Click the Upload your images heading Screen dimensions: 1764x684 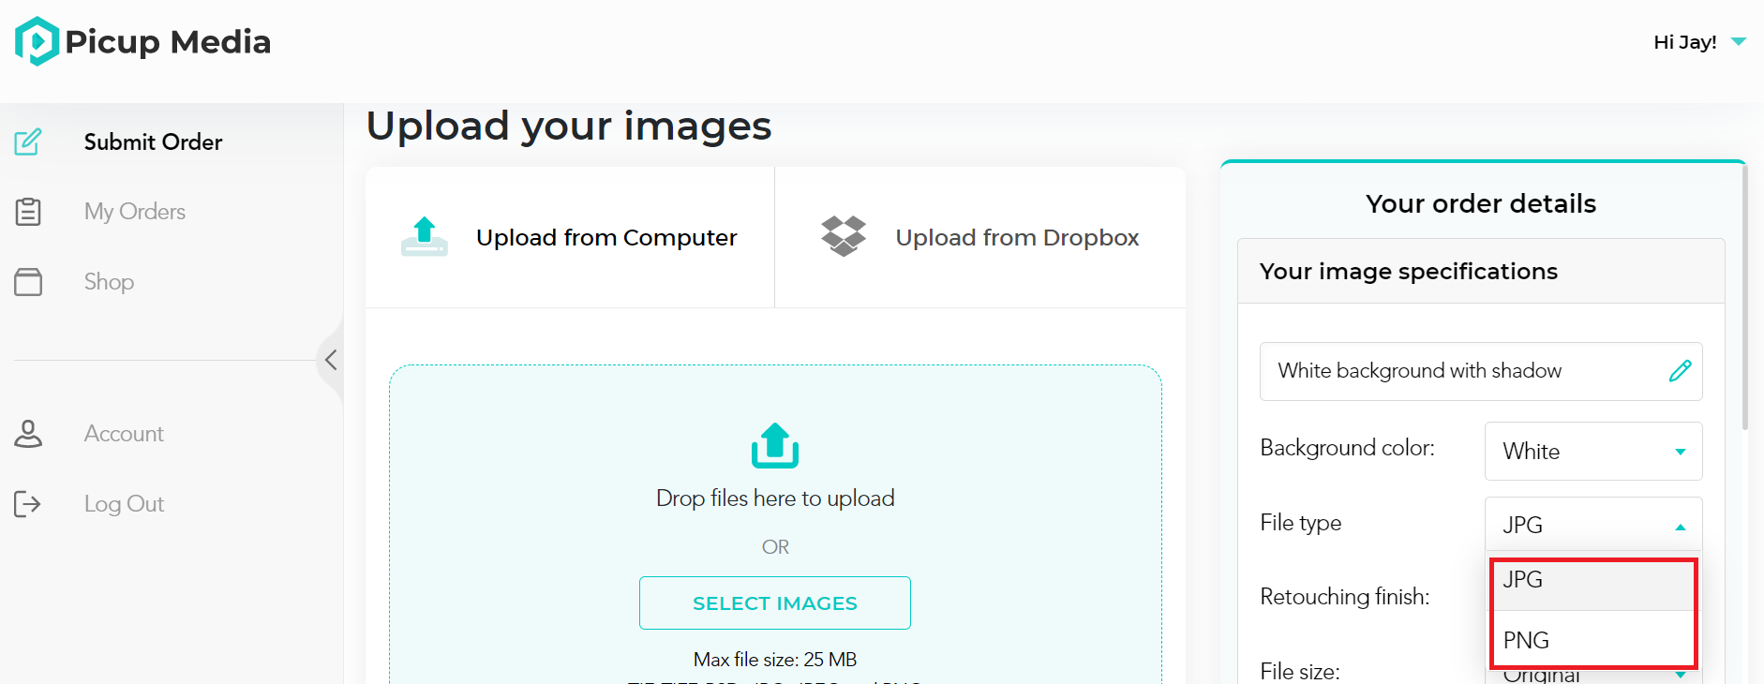[x=569, y=126]
